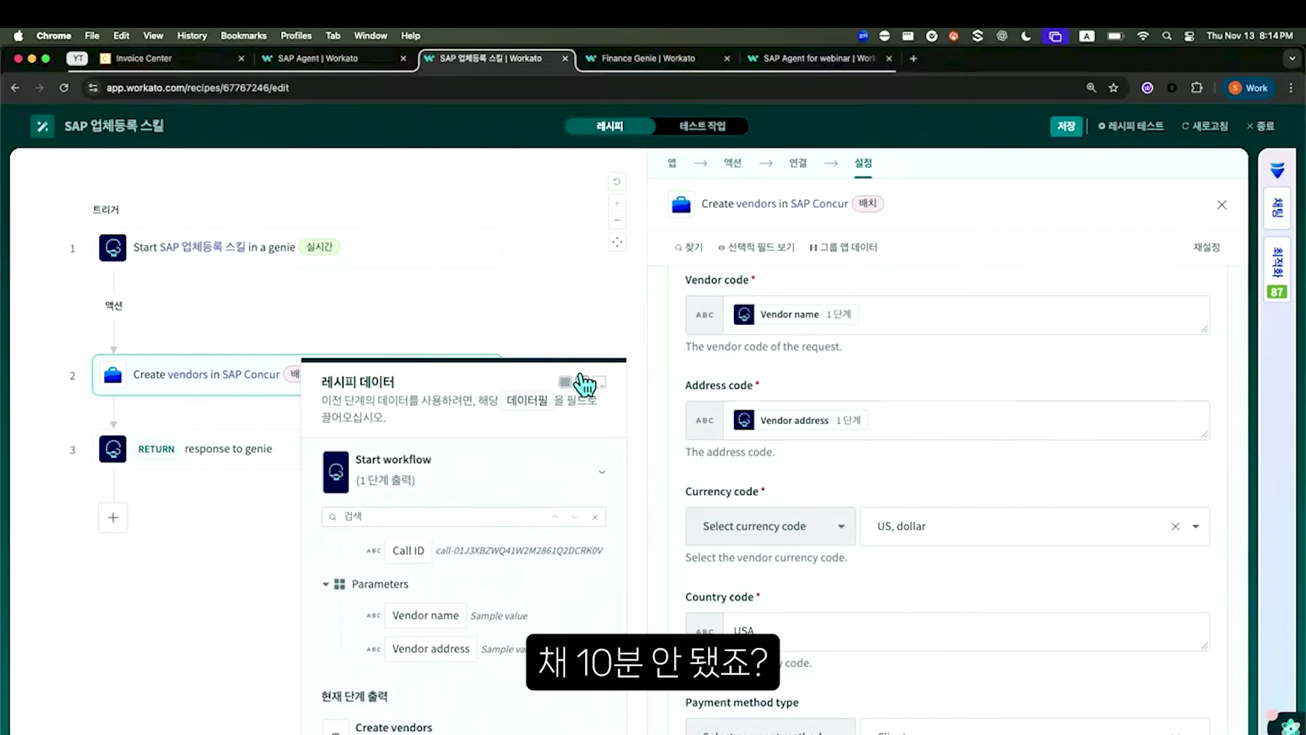Click 새로고침 refresh button
The image size is (1306, 735).
click(1205, 126)
